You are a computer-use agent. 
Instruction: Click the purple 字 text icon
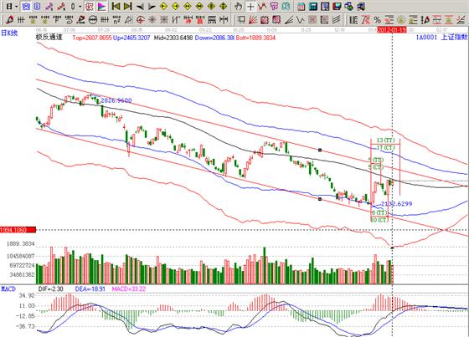click(x=274, y=7)
